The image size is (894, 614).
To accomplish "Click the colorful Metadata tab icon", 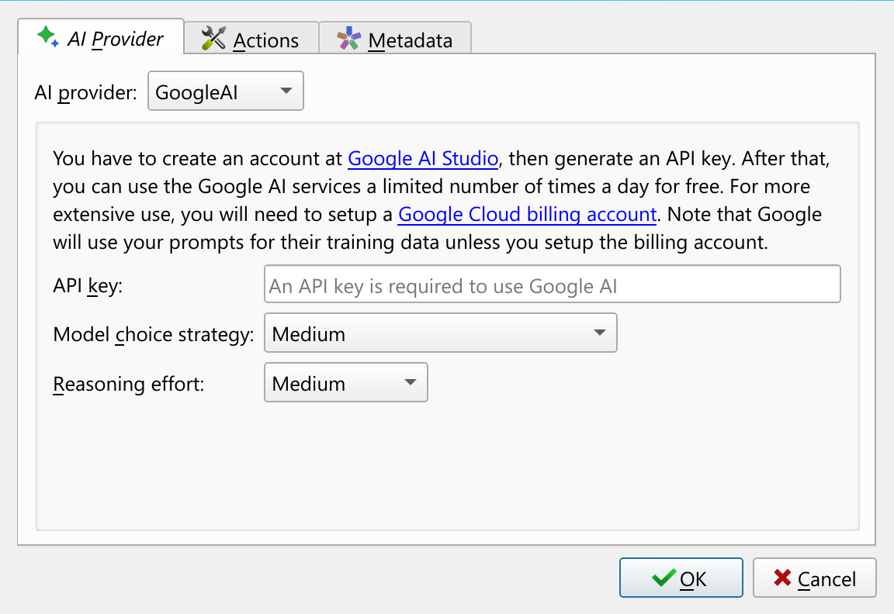I will click(x=349, y=39).
